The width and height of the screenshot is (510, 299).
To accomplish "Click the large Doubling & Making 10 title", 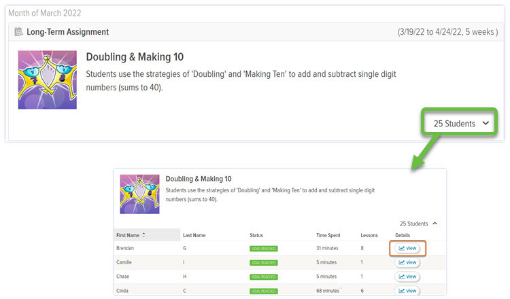I will (135, 57).
